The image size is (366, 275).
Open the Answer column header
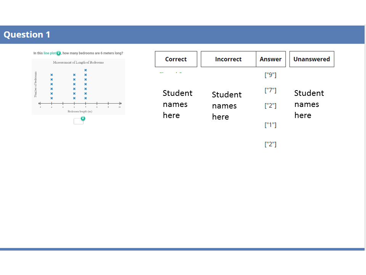pyautogui.click(x=271, y=59)
